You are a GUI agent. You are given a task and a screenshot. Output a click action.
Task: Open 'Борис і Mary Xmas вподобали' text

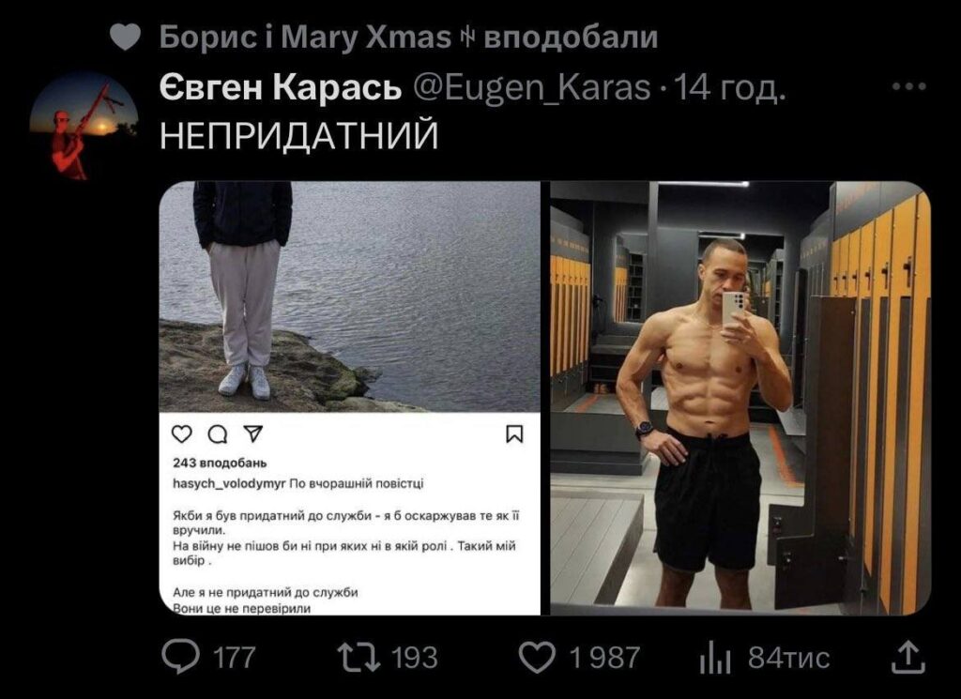point(409,37)
